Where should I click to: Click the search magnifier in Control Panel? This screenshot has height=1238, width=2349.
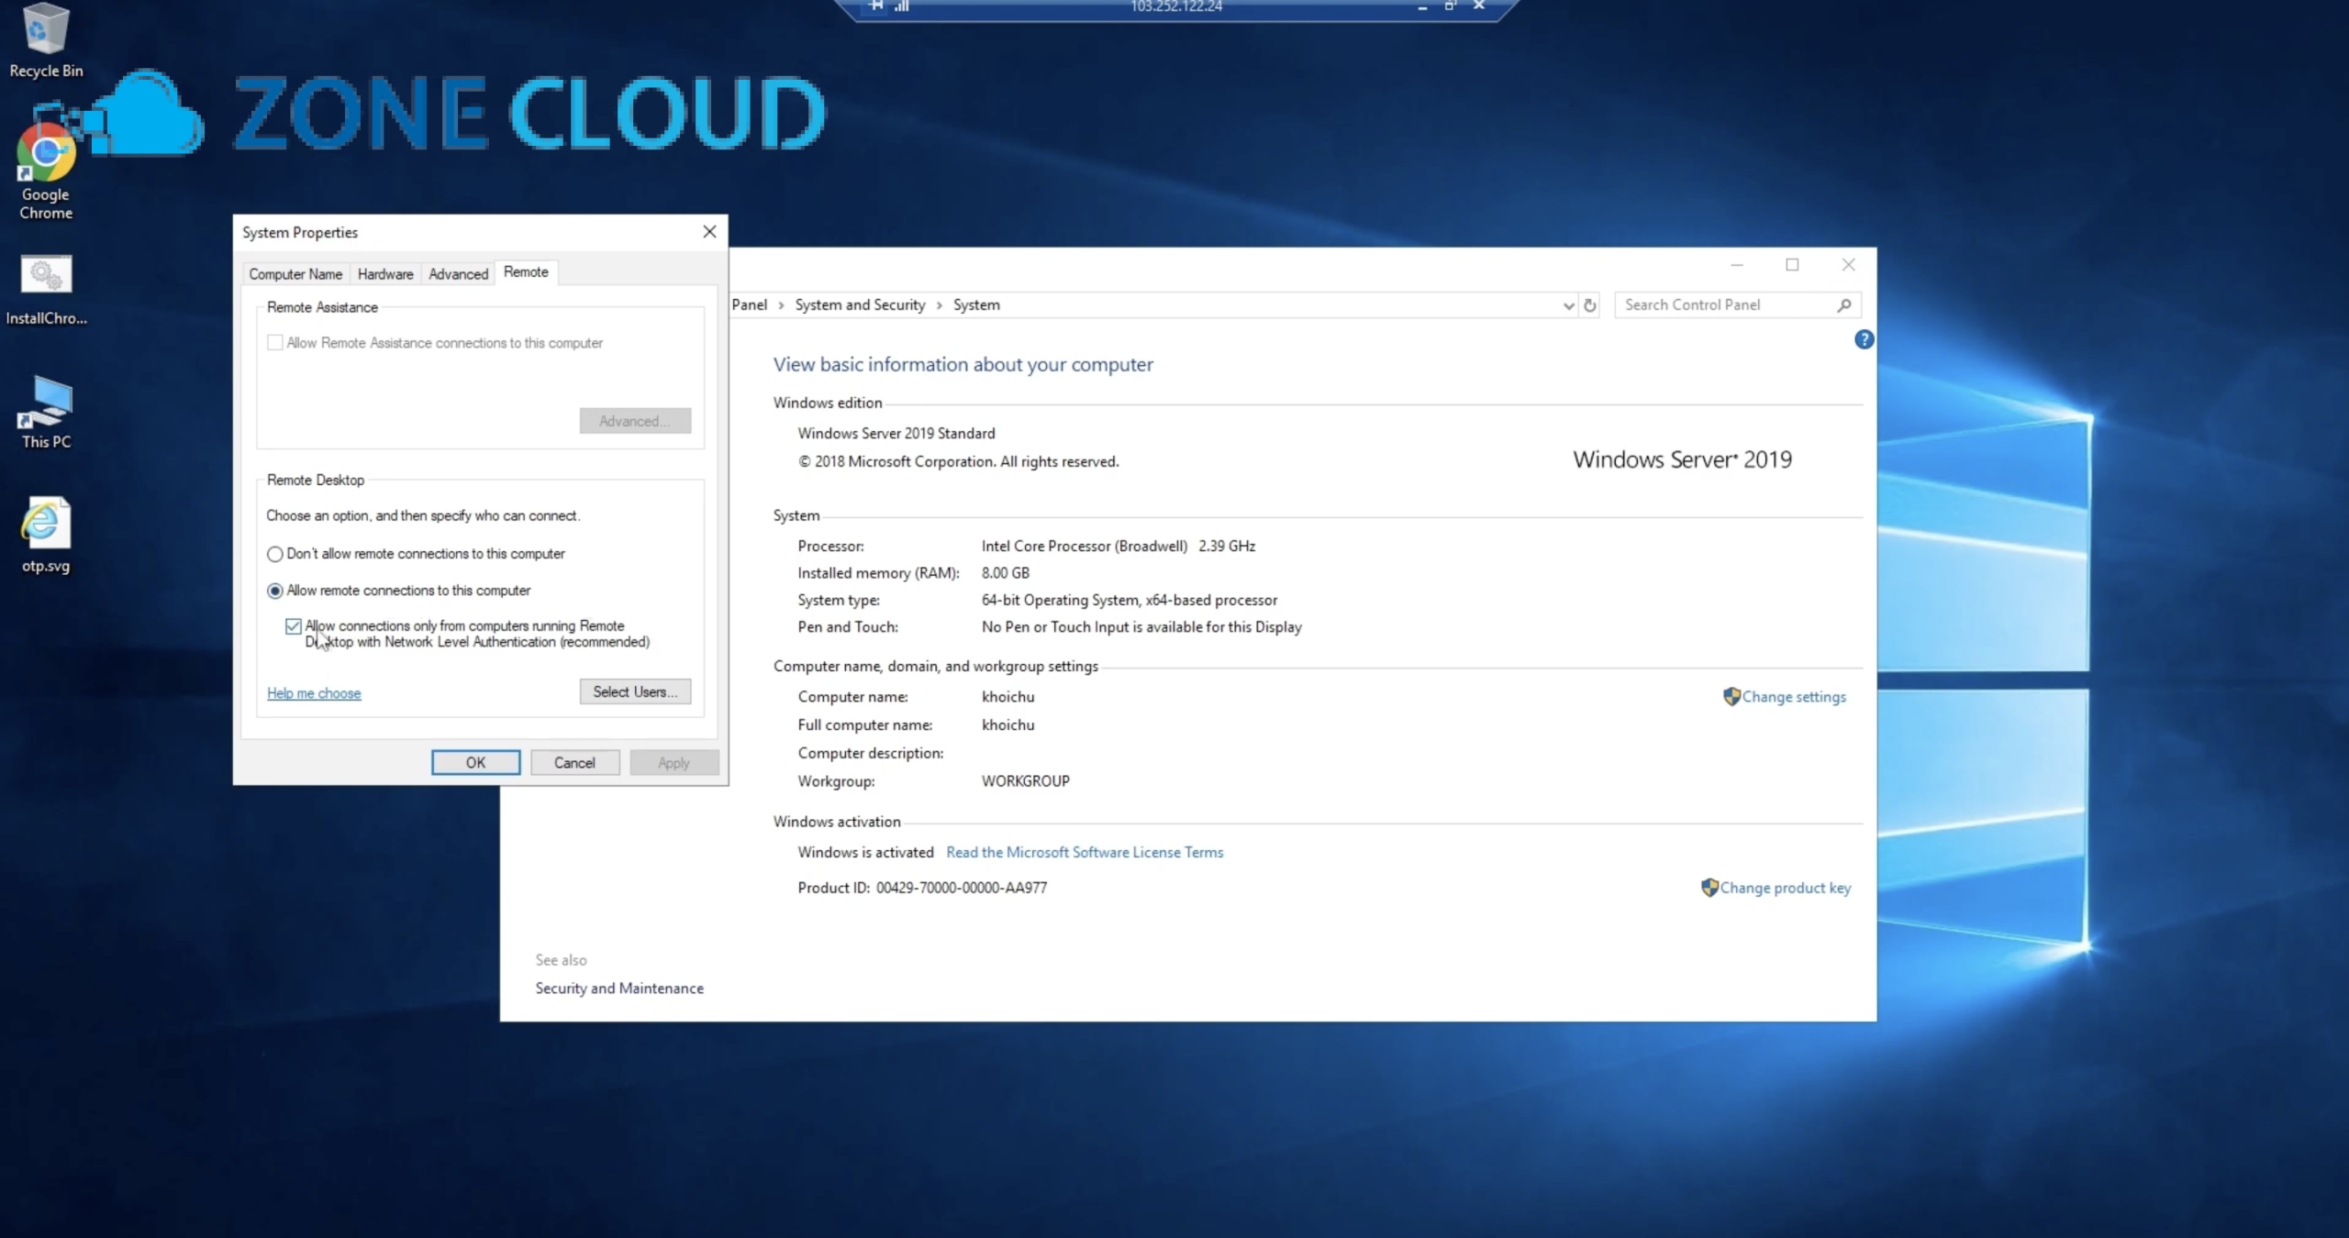click(1844, 305)
